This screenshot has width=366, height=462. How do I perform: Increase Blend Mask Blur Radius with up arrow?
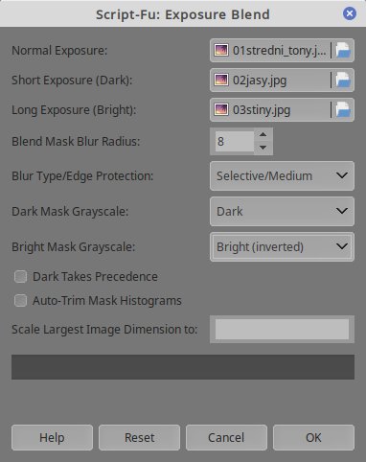pyautogui.click(x=263, y=134)
